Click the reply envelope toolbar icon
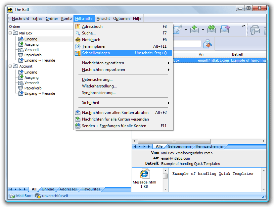Screen dimensions: 274x207 pos(194,29)
